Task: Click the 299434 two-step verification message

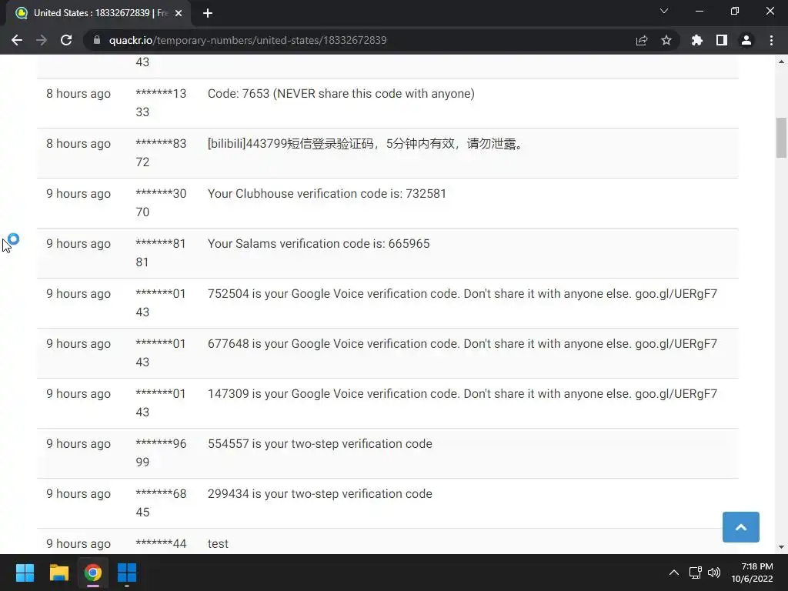Action: tap(319, 493)
